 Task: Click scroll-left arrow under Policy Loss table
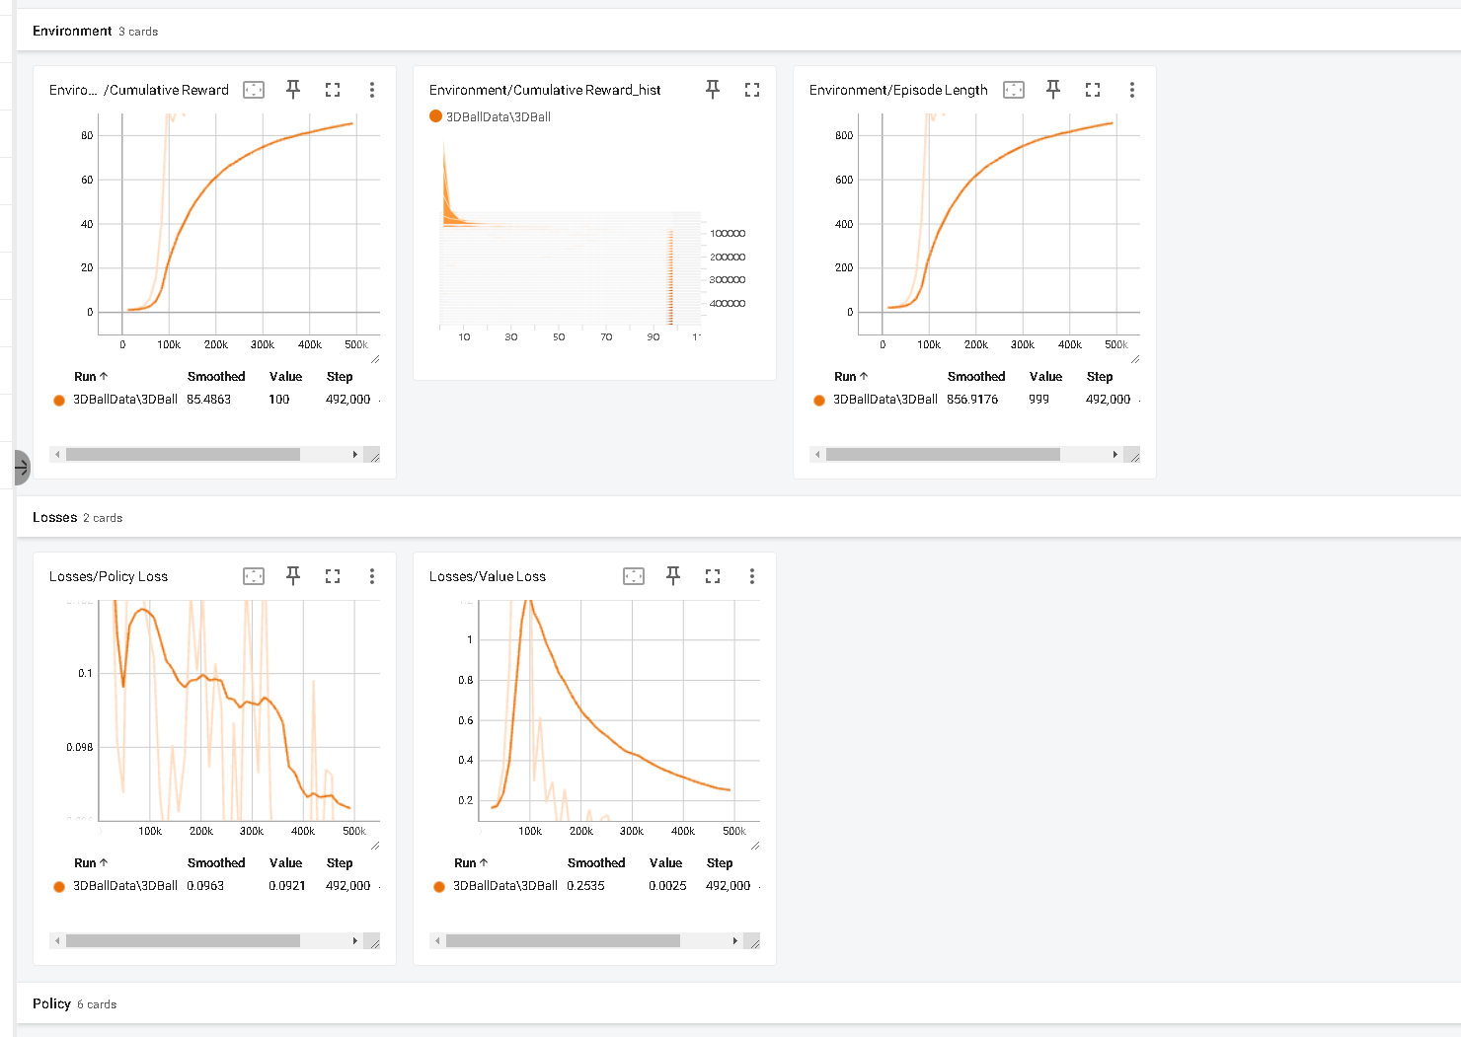57,941
